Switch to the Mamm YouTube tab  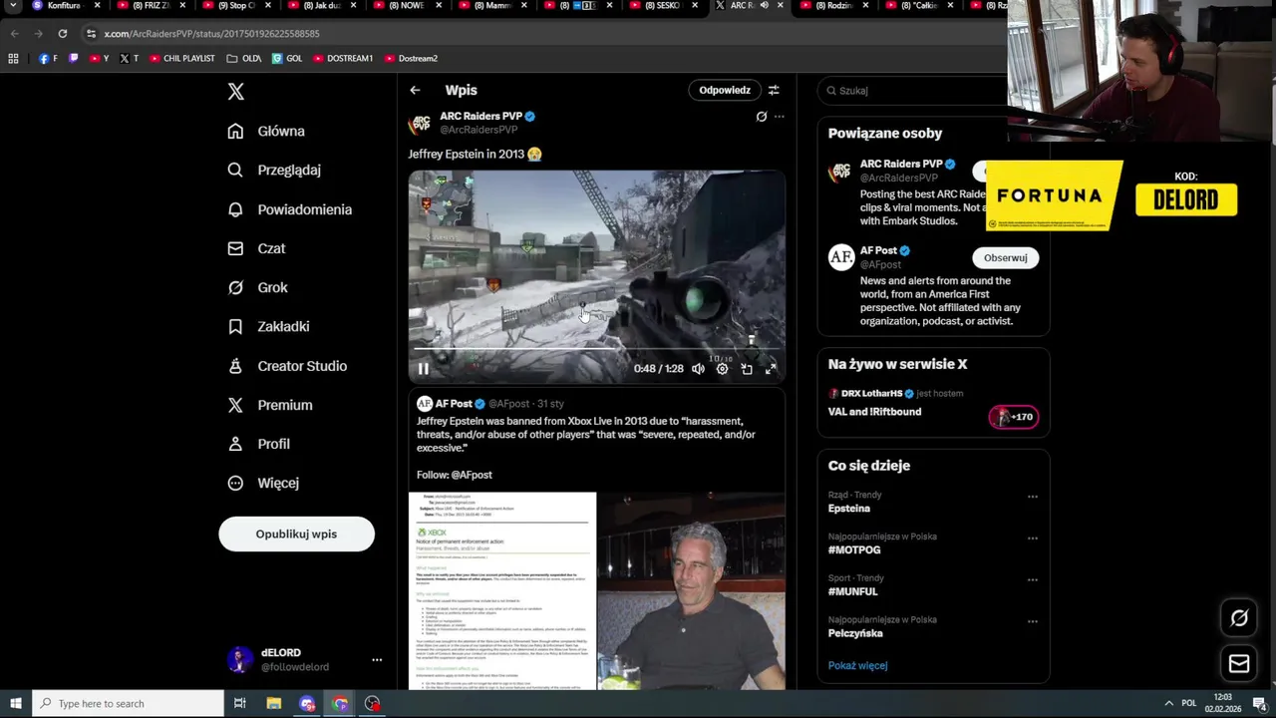491,6
